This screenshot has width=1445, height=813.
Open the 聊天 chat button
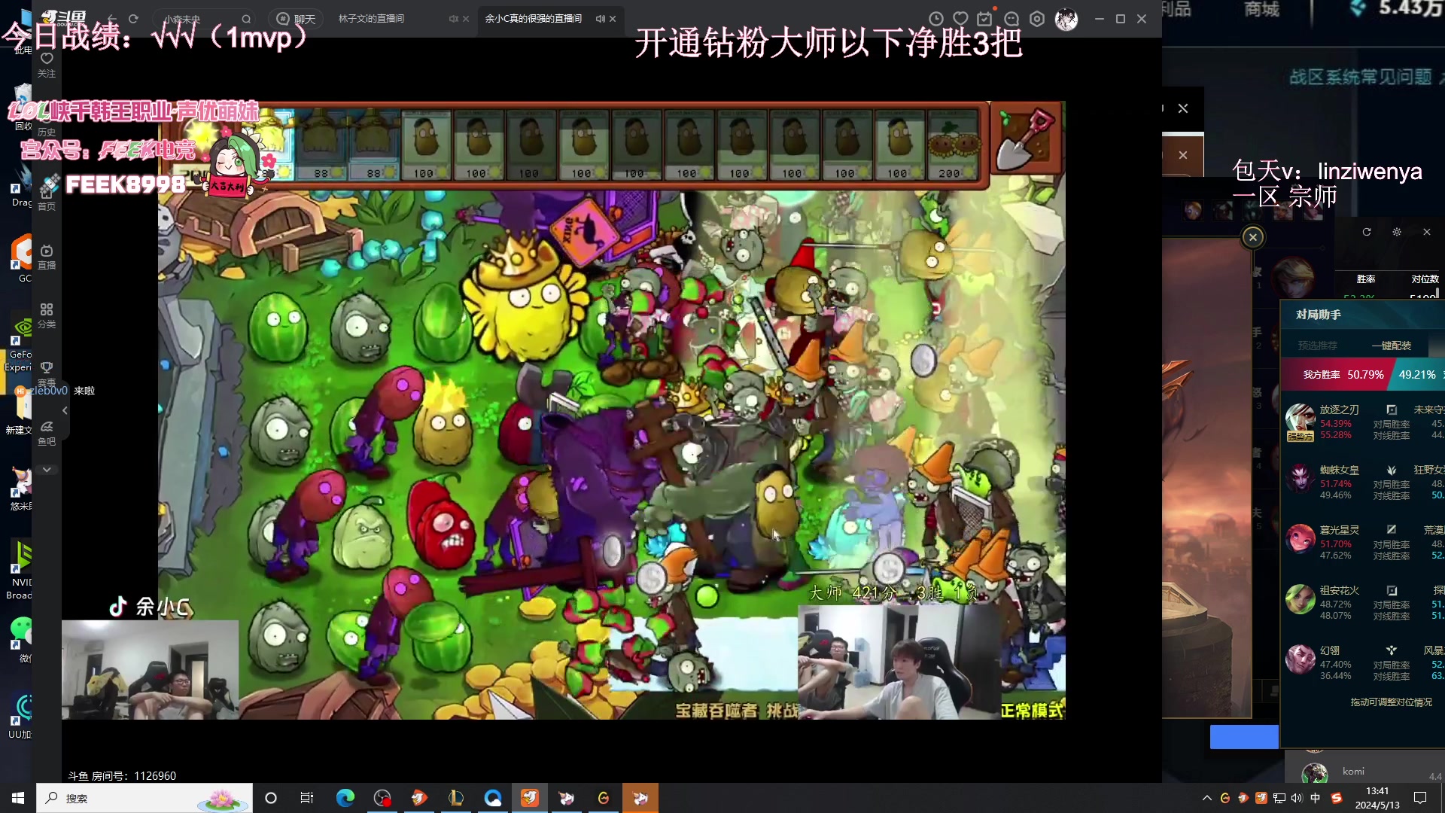point(296,19)
